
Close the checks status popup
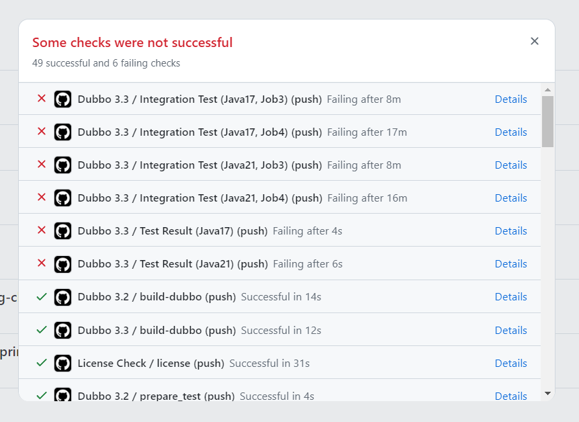(535, 41)
